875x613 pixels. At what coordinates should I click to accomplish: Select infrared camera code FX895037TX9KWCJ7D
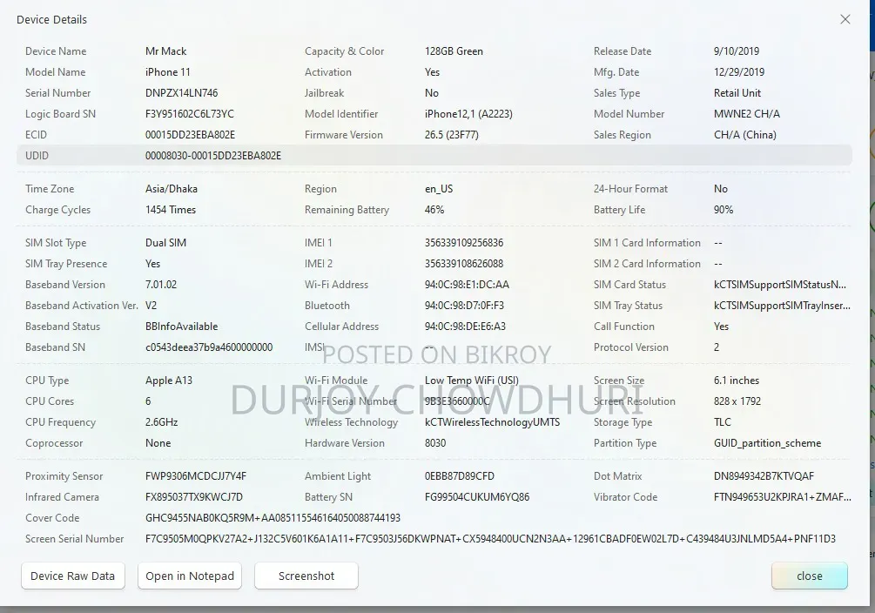click(x=193, y=497)
